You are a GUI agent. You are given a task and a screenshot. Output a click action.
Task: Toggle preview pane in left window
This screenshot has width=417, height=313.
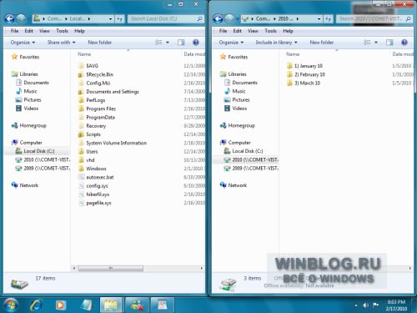(x=181, y=43)
